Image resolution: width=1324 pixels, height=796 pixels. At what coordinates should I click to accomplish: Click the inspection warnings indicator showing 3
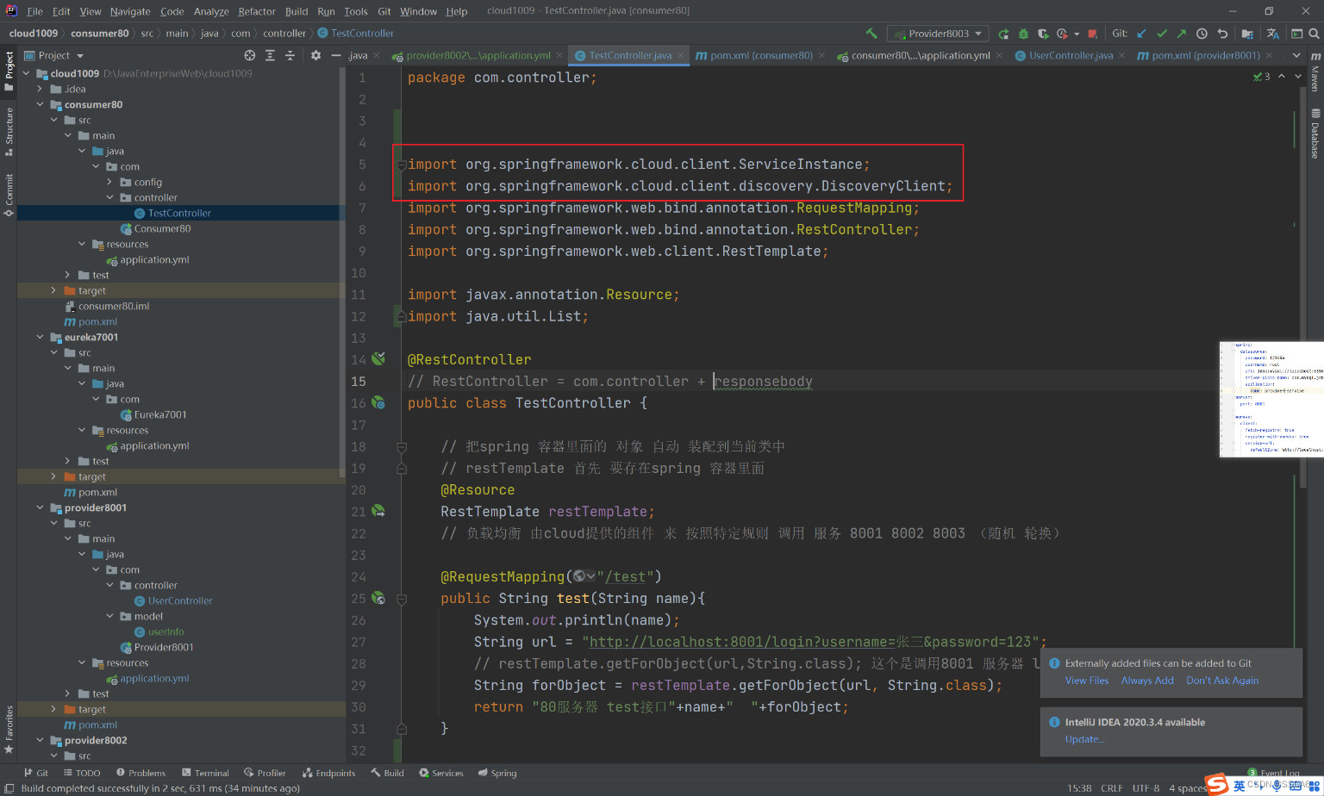click(x=1261, y=77)
